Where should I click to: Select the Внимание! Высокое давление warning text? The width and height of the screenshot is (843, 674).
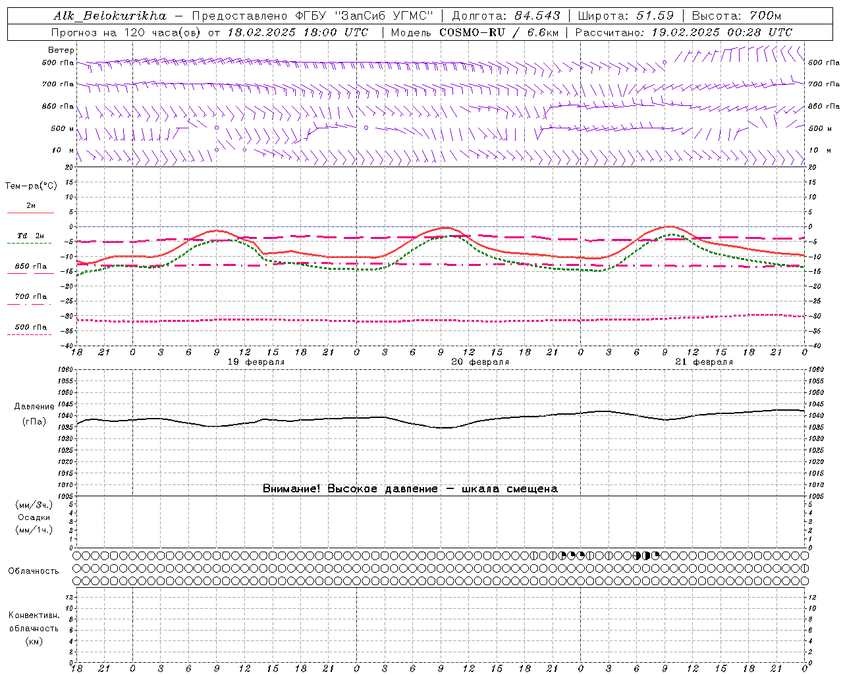click(x=410, y=489)
